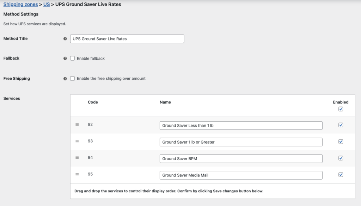This screenshot has width=361, height=206.
Task: Click the Enabled column header label
Action: point(341,102)
